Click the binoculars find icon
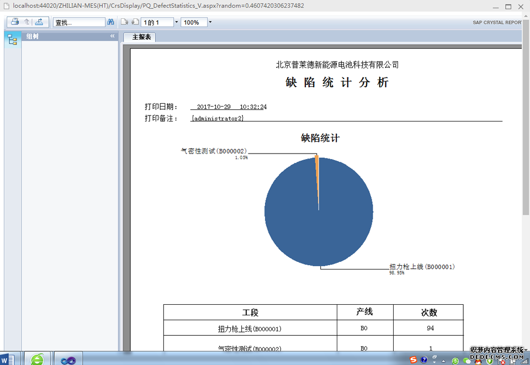This screenshot has height=365, width=530. (110, 22)
